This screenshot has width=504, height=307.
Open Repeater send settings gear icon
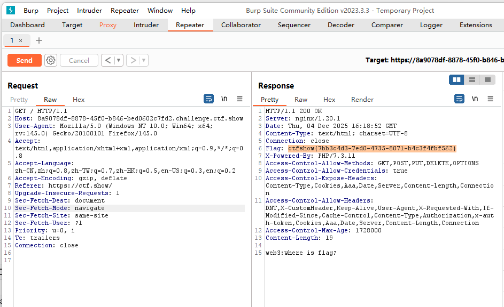(51, 61)
